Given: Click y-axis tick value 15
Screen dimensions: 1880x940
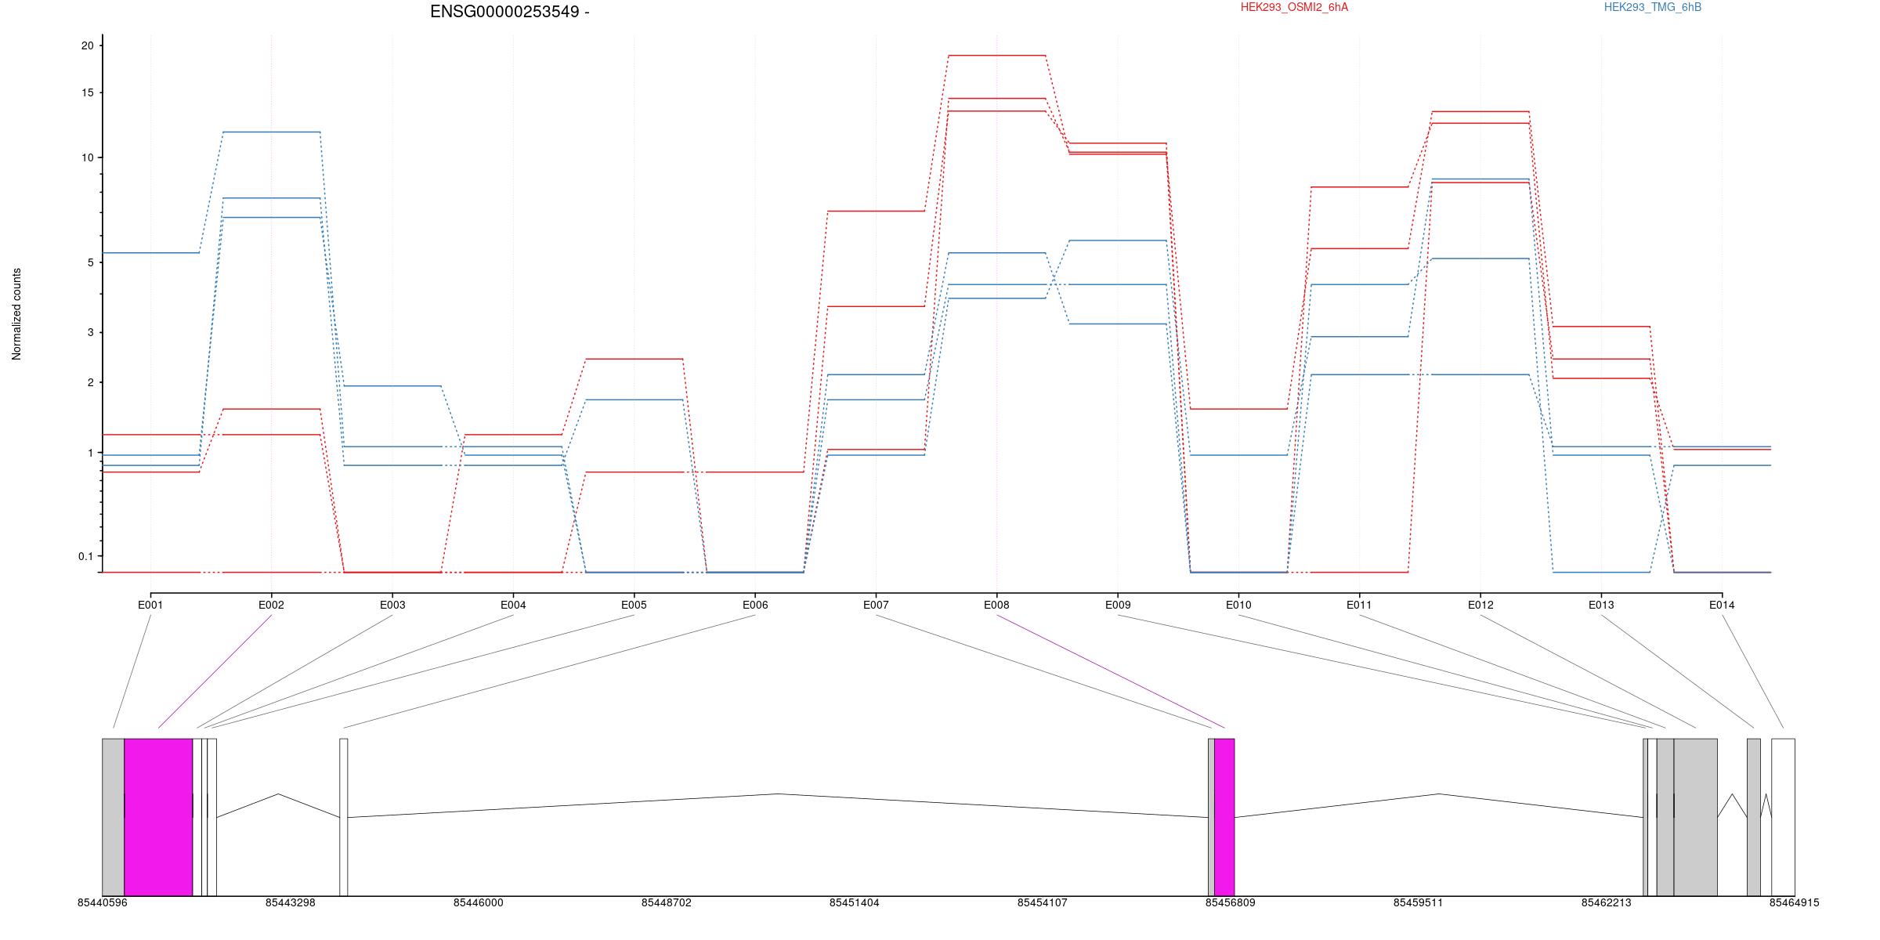Looking at the screenshot, I should click(87, 92).
